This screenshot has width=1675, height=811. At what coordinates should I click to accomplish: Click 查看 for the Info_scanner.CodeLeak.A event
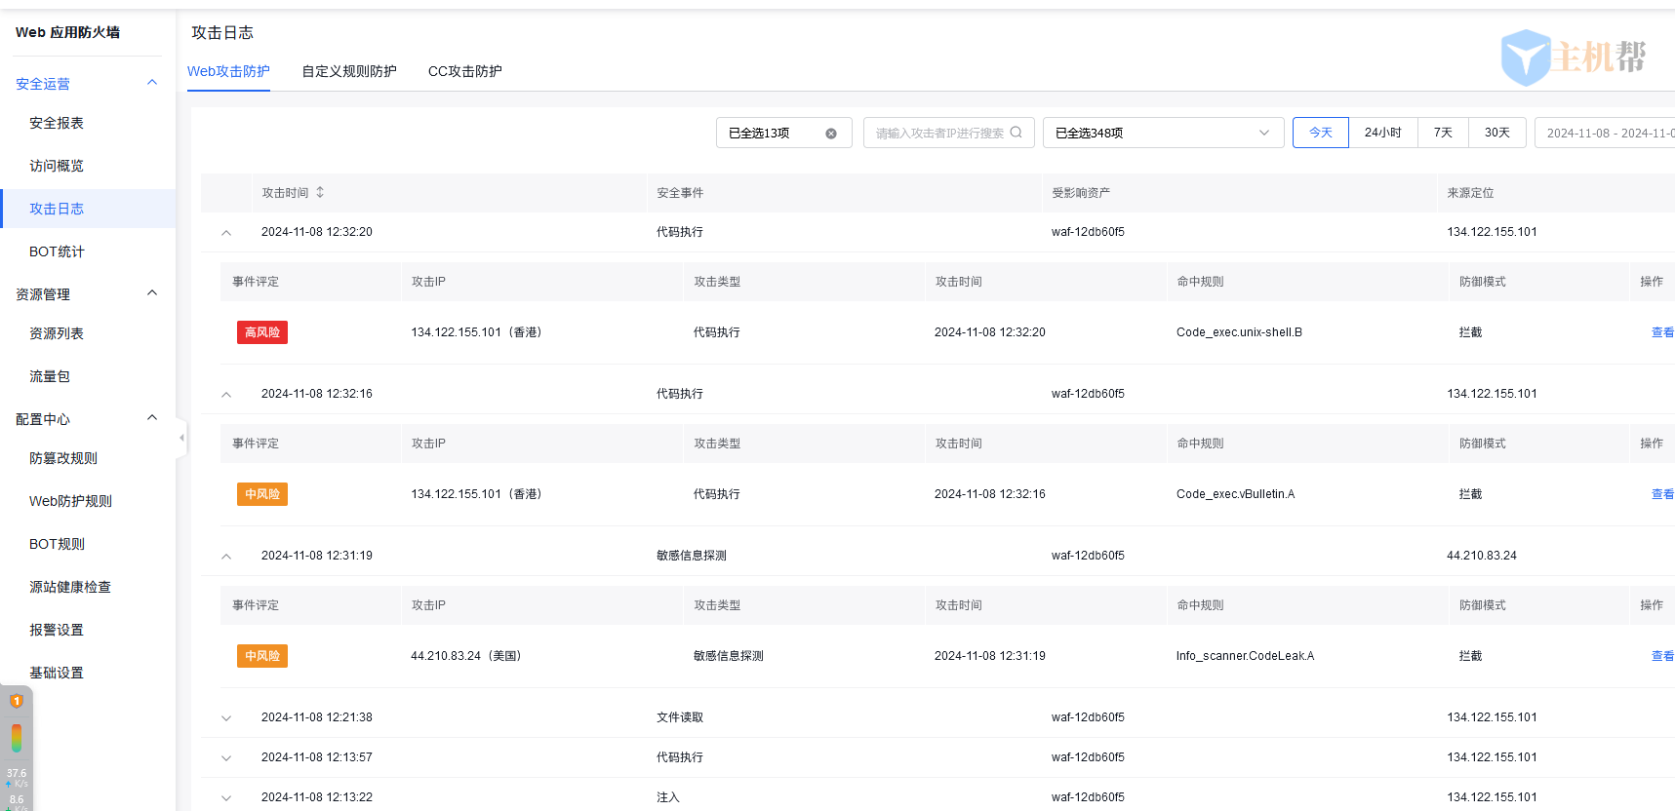coord(1662,656)
